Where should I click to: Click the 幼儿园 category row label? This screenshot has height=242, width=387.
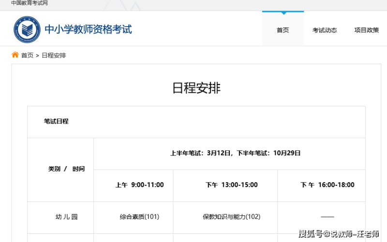point(66,217)
